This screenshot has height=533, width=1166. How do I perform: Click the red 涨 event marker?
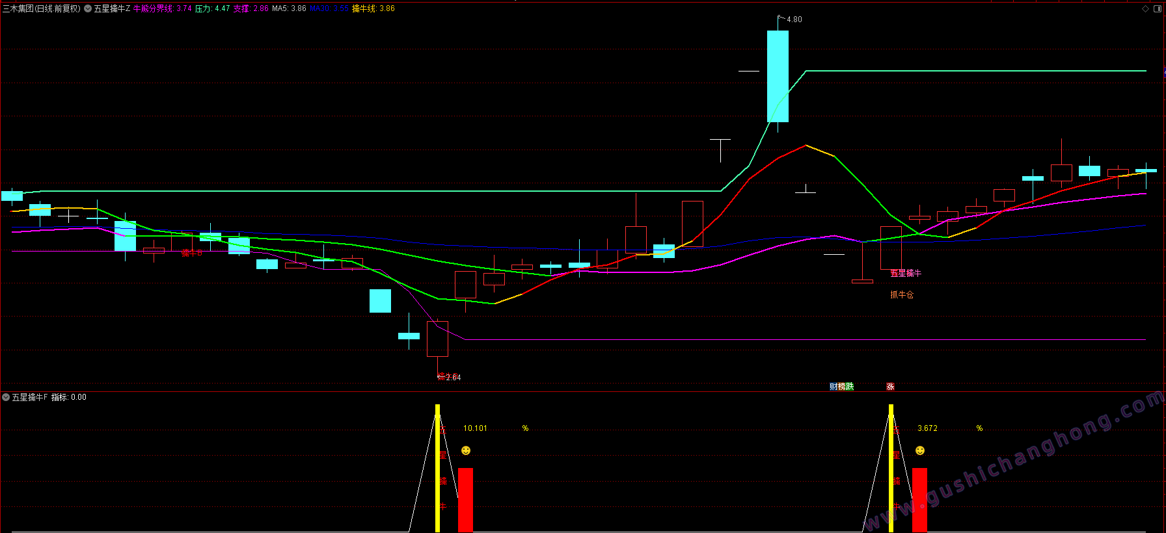click(890, 387)
